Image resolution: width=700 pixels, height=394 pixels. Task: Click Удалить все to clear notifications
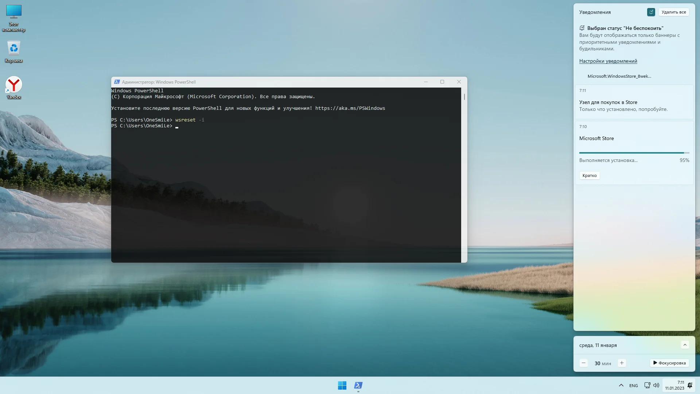click(x=673, y=12)
